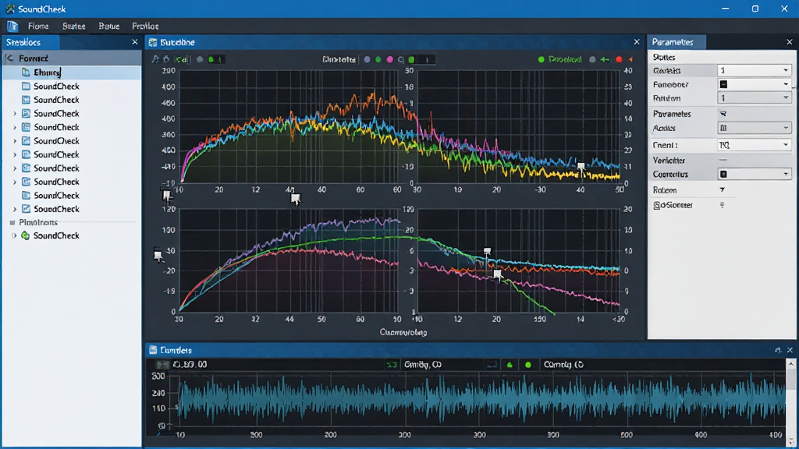
Task: Toggle the pink dot in chart toolbar
Action: 390,59
